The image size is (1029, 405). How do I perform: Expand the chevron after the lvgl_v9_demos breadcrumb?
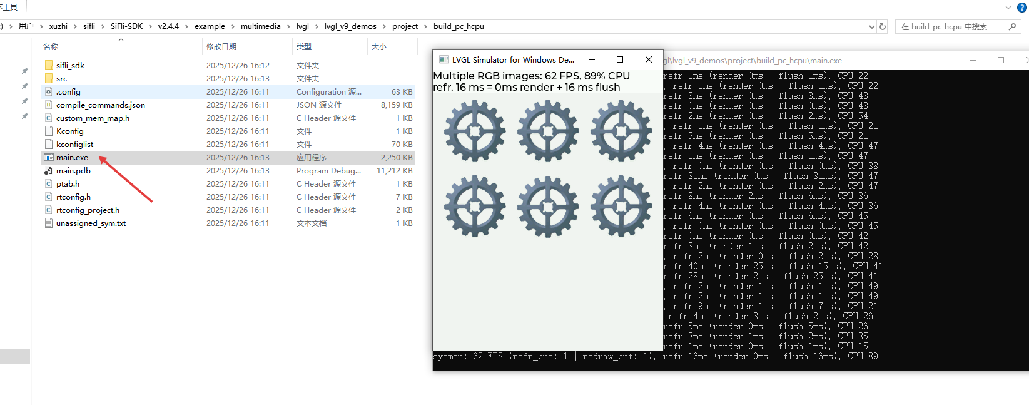385,26
